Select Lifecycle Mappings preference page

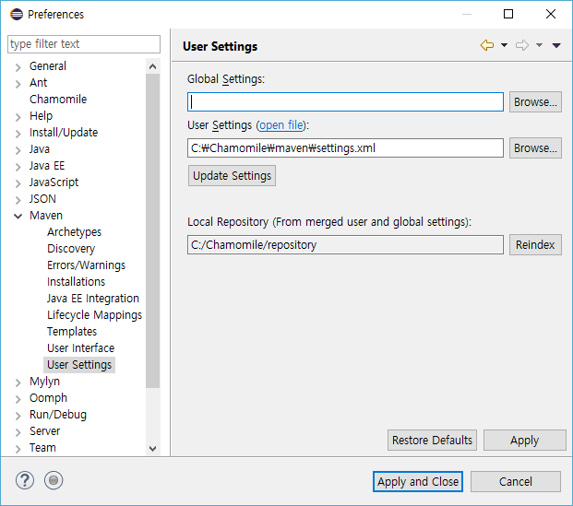[94, 315]
